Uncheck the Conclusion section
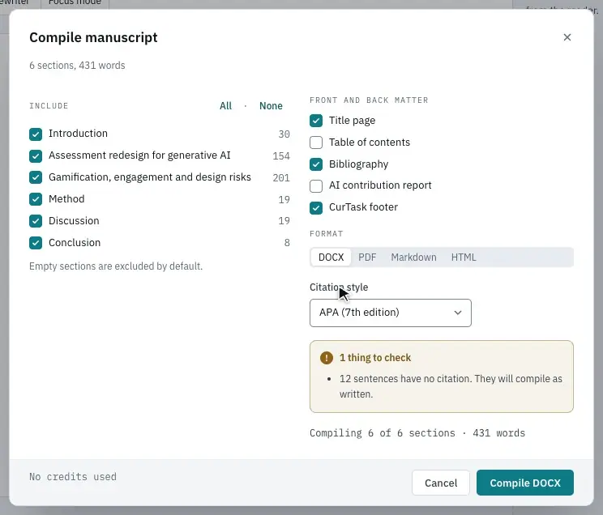 click(36, 243)
